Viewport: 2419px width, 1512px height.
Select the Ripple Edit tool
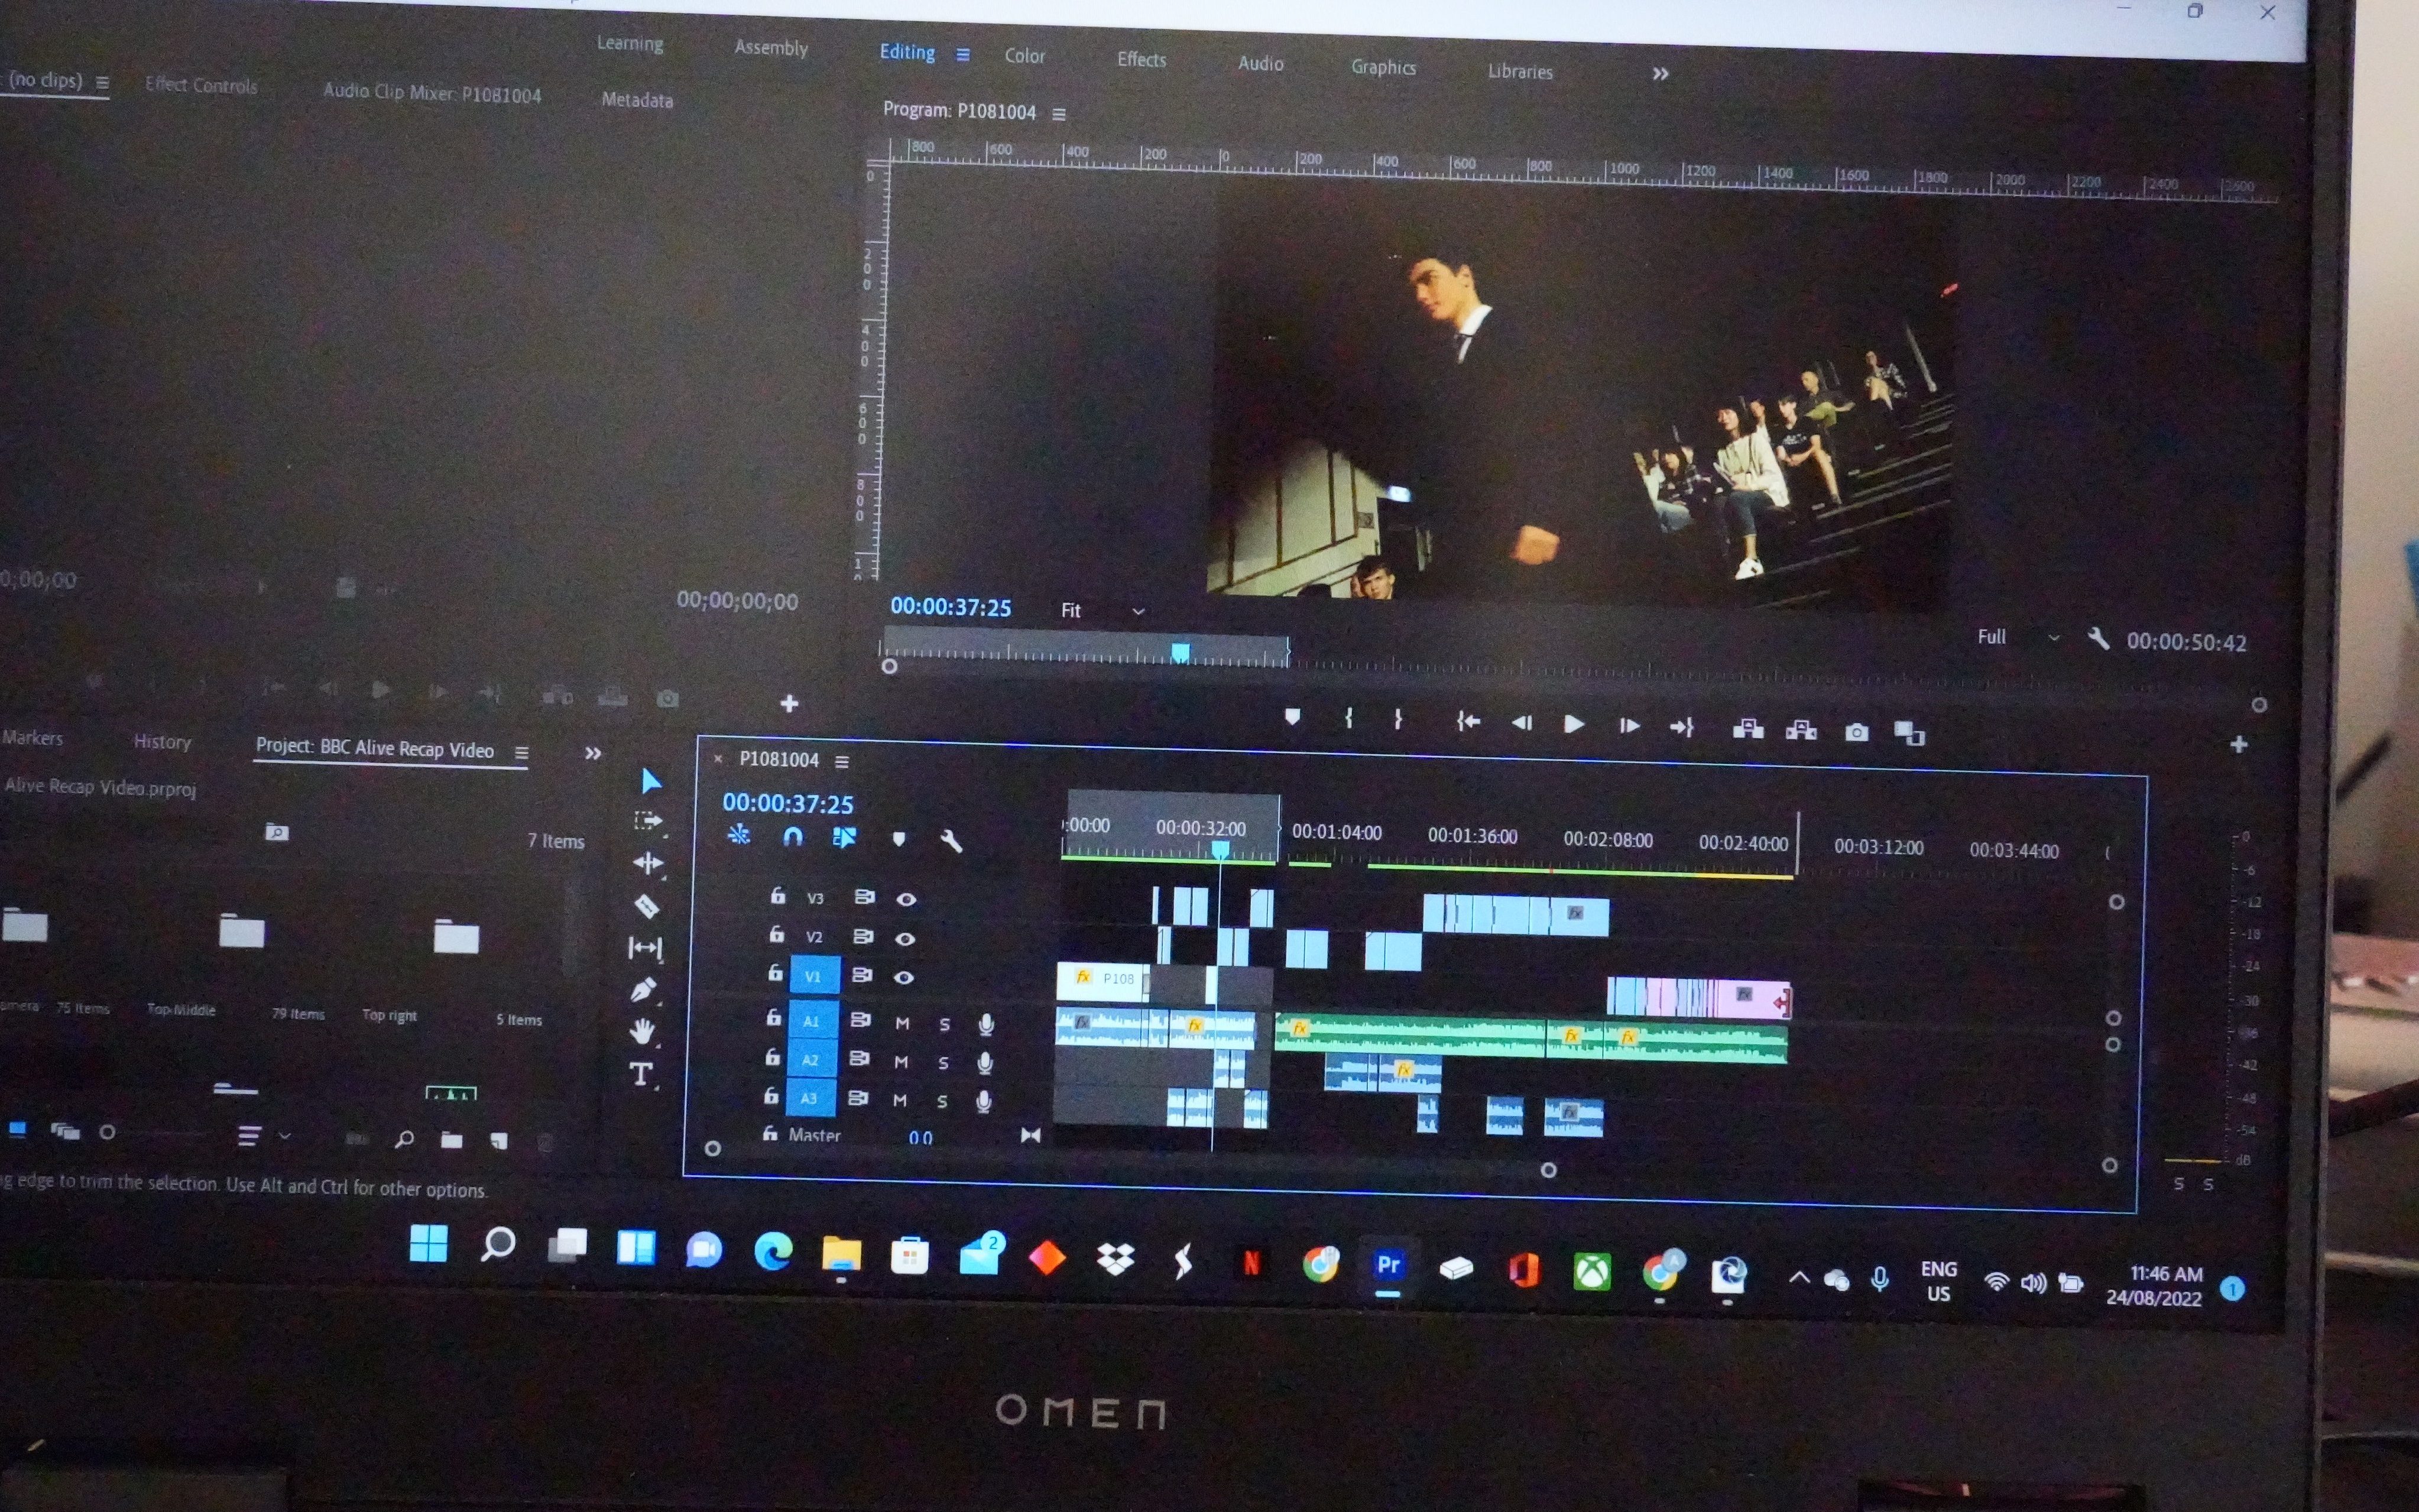click(647, 863)
